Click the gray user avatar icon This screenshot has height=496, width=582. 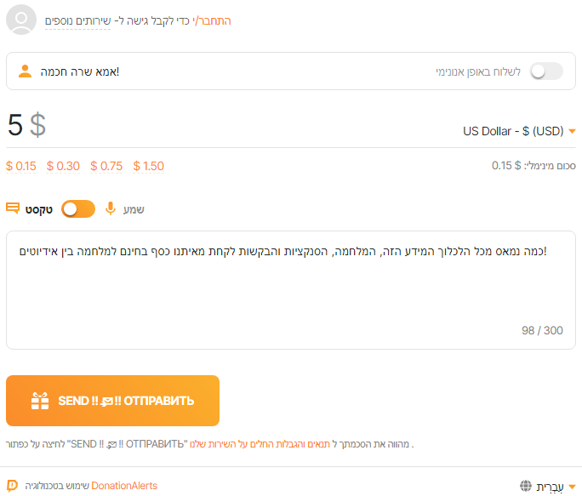click(21, 20)
